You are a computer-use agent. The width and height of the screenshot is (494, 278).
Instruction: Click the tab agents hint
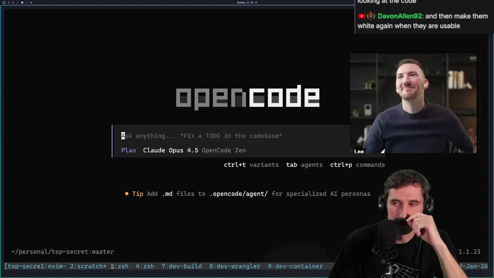tap(305, 165)
